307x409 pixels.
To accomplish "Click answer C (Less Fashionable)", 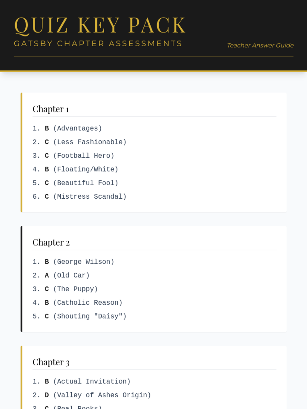I will (80, 142).
